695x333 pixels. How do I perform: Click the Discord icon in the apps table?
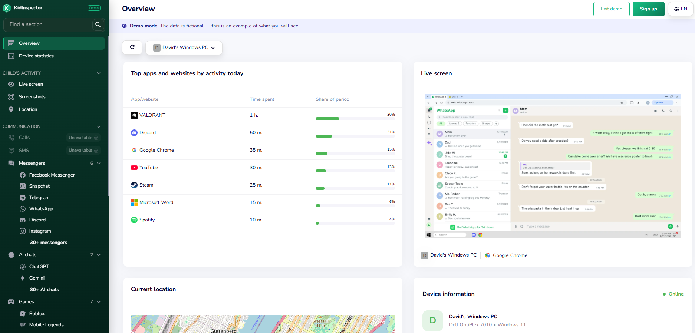tap(134, 133)
